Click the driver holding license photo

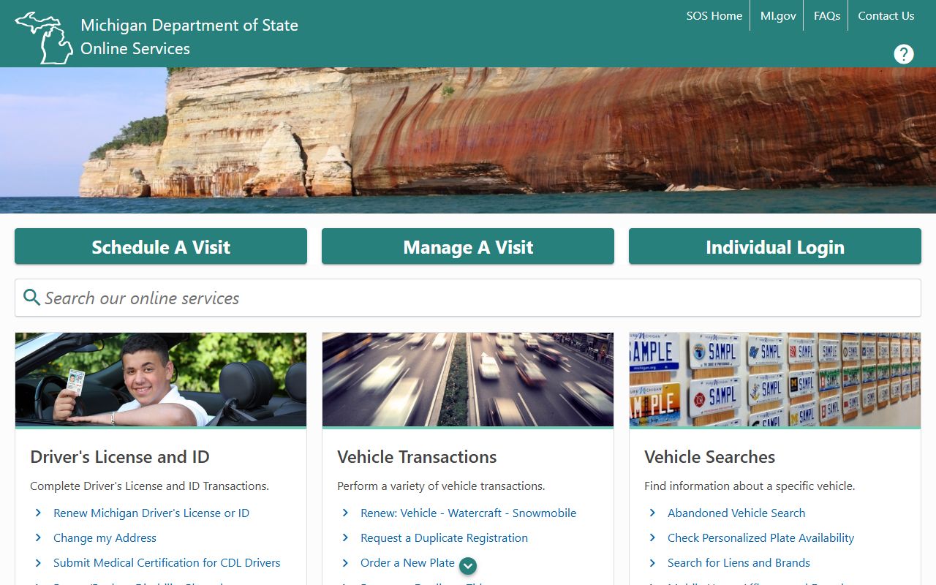tap(161, 380)
